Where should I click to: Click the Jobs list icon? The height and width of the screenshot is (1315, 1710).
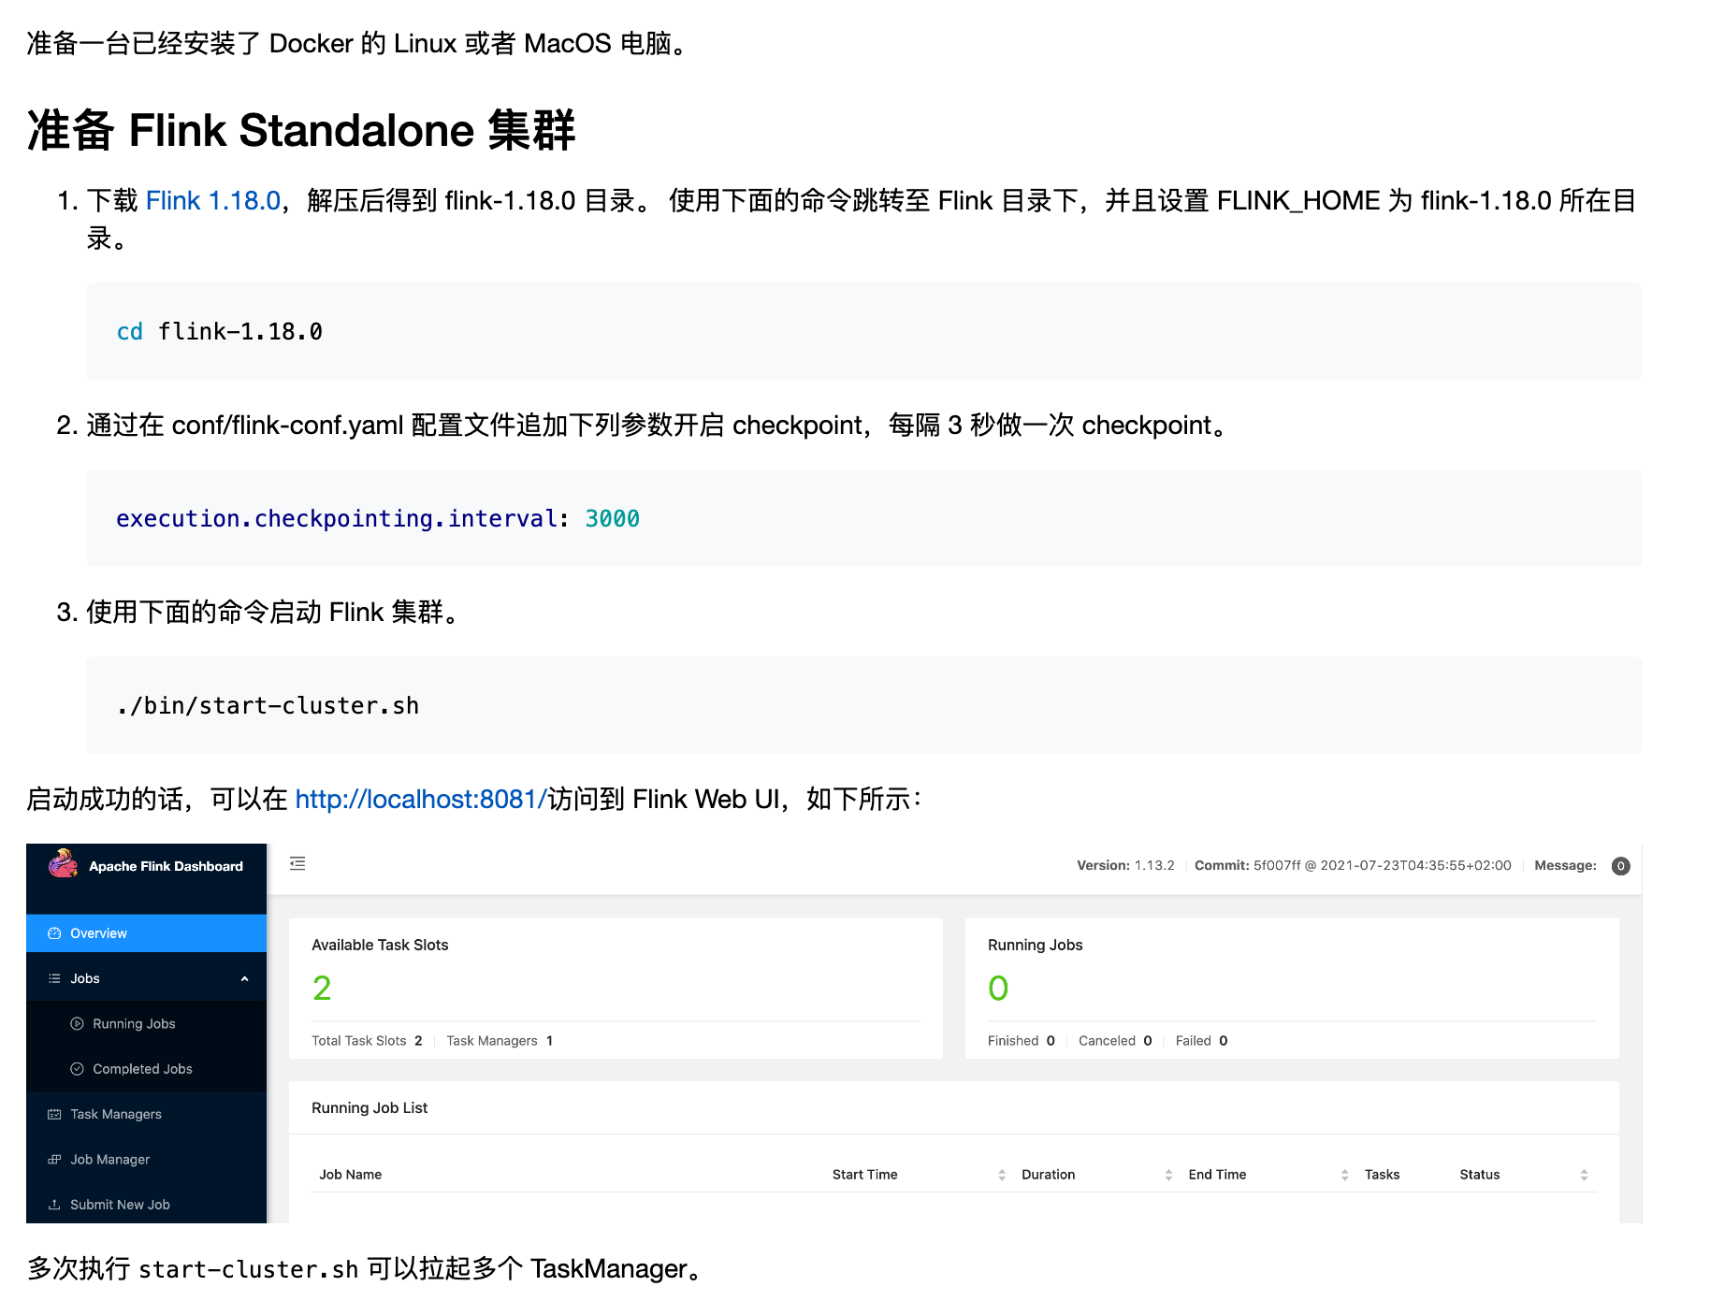[54, 978]
